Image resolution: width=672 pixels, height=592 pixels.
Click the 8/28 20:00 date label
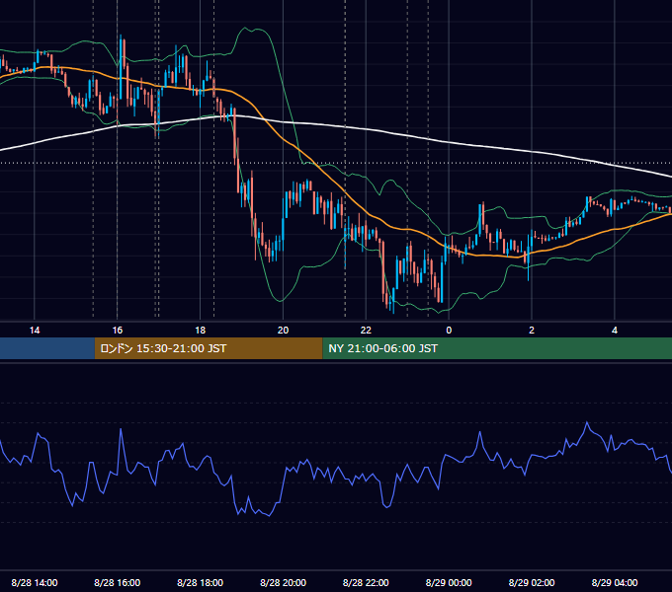[283, 582]
